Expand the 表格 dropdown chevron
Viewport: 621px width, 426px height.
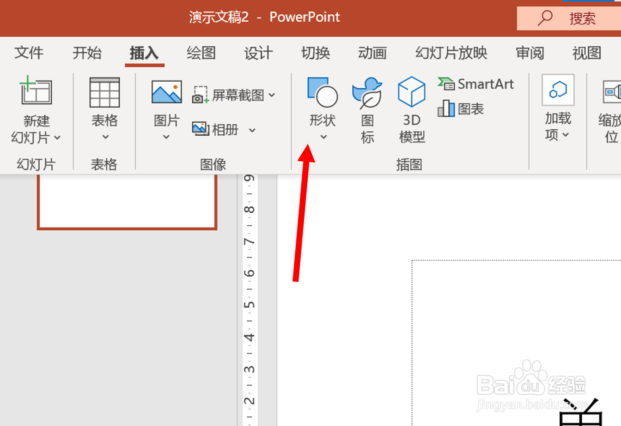pyautogui.click(x=105, y=137)
